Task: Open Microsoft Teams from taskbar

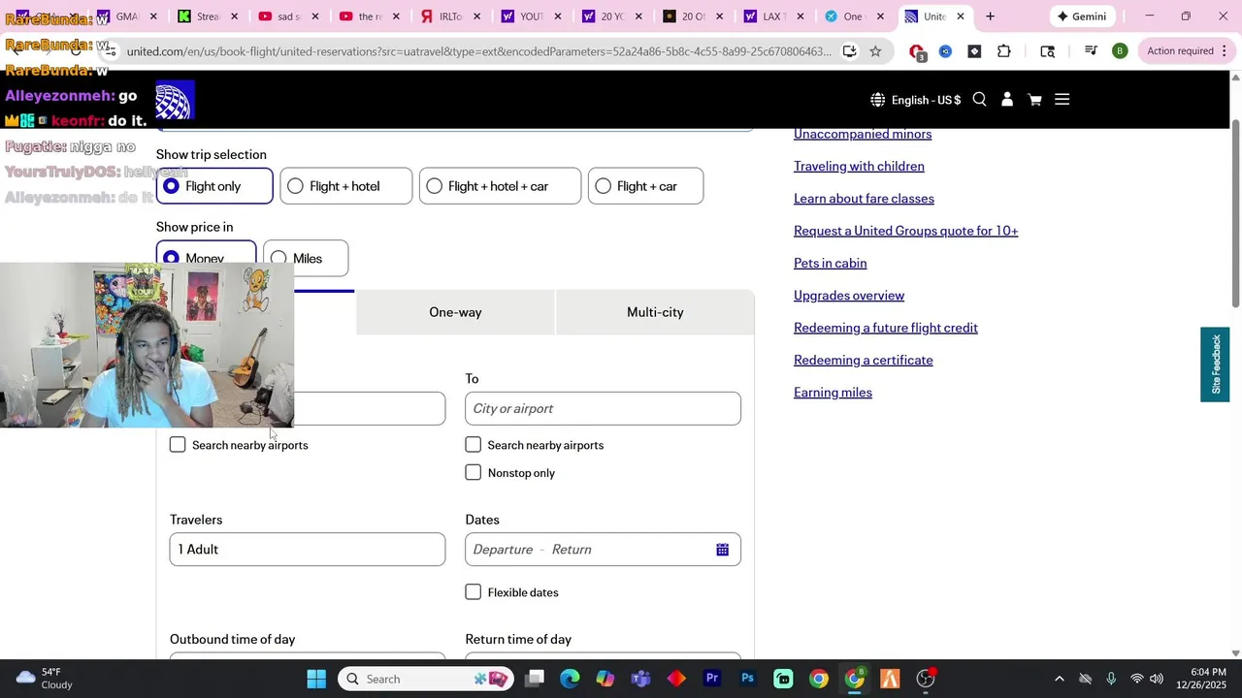Action: pos(640,679)
